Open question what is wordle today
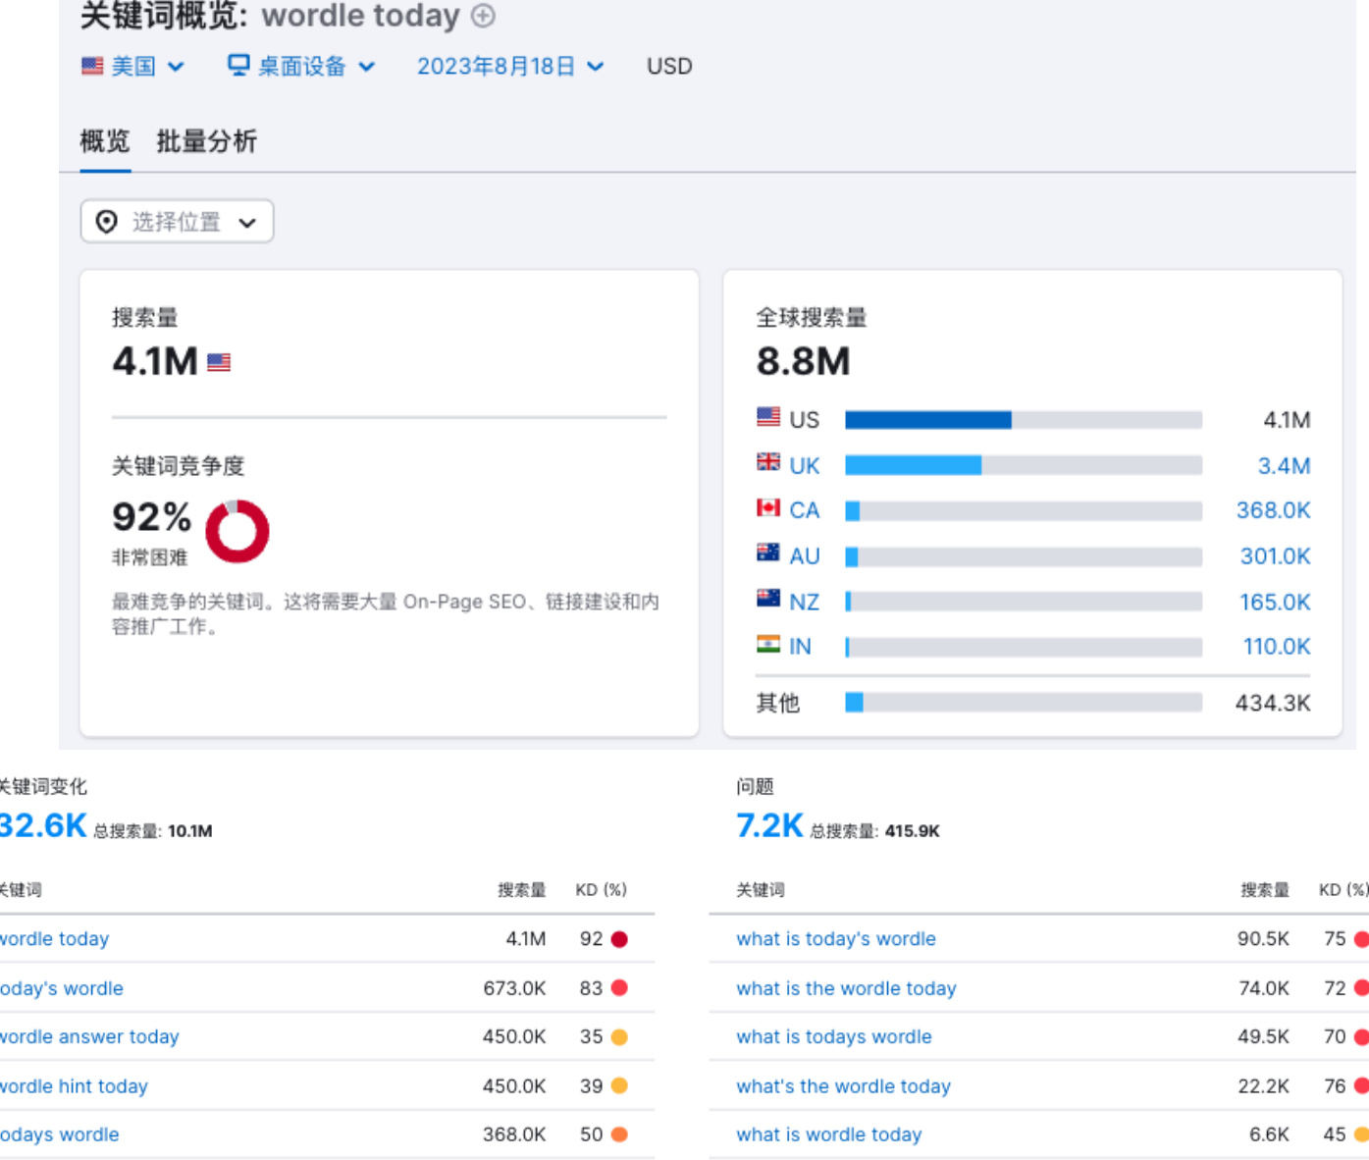Screen dimensions: 1369x1160 (829, 1134)
